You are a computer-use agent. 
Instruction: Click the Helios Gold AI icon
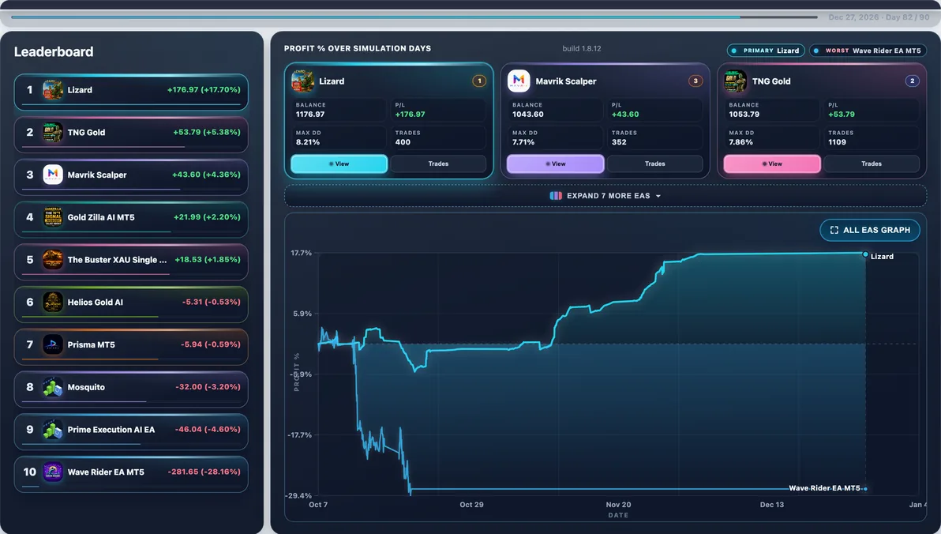[53, 302]
